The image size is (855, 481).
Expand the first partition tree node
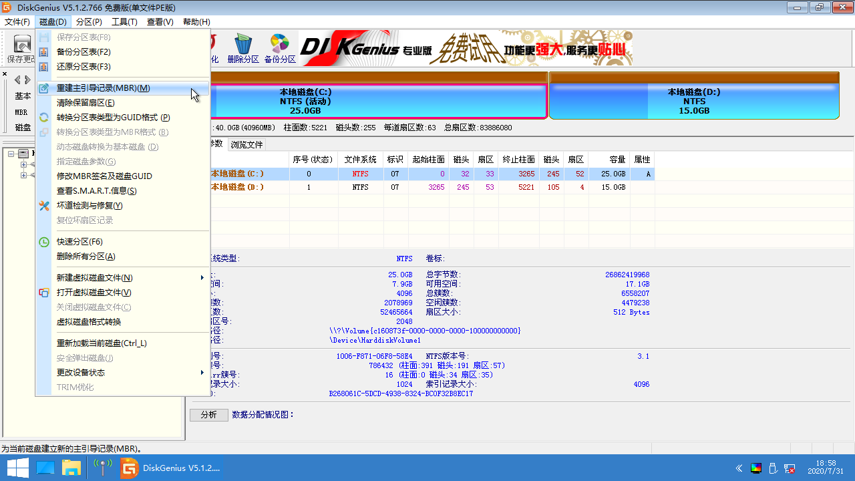[x=24, y=164]
